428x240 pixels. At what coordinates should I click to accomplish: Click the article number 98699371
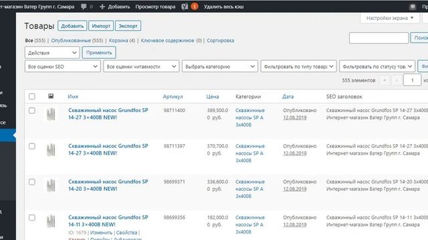(174, 182)
